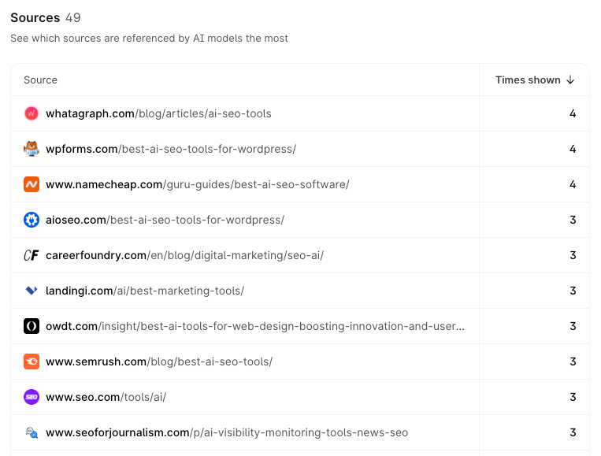Viewport: 601px width, 456px height.
Task: Click the purple seo.com favicon
Action: pyautogui.click(x=32, y=397)
